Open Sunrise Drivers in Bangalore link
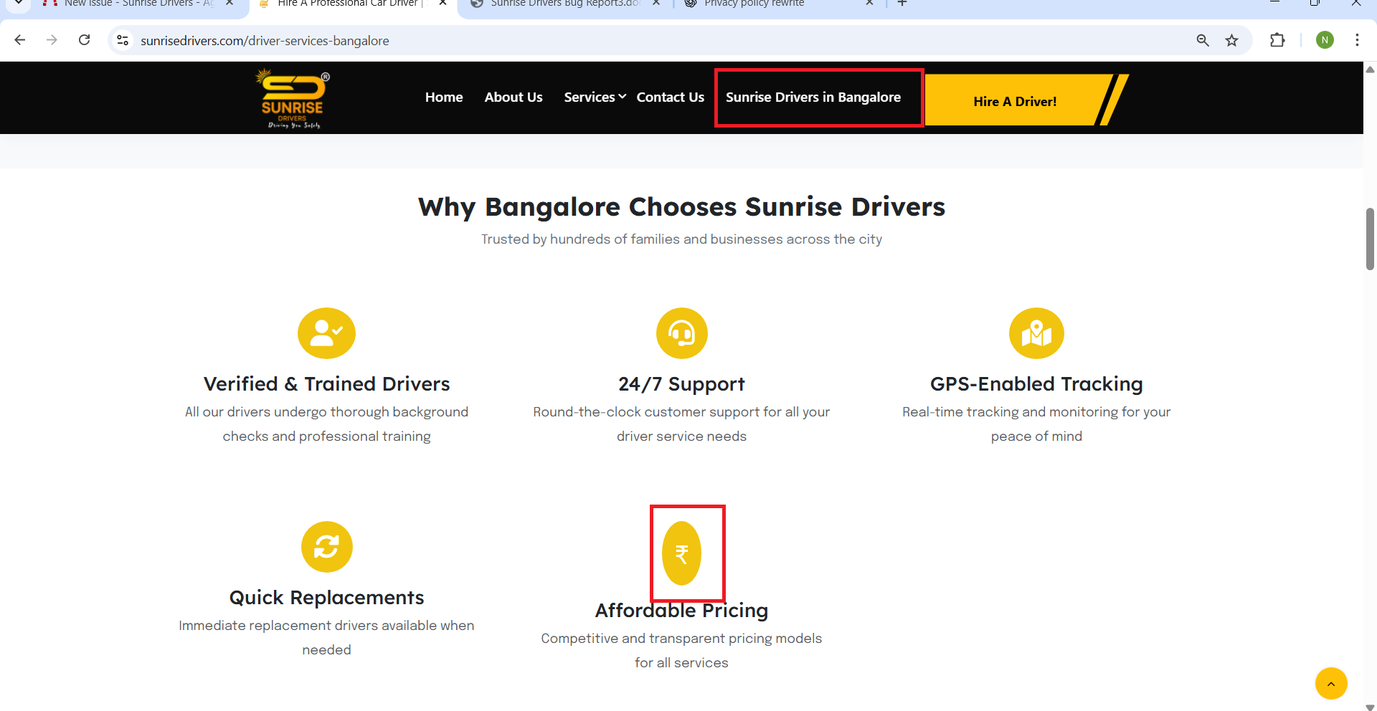 click(x=813, y=97)
